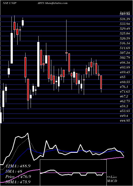Click the 444.95 price level label
The width and height of the screenshot is (133, 186).
pyautogui.click(x=124, y=121)
